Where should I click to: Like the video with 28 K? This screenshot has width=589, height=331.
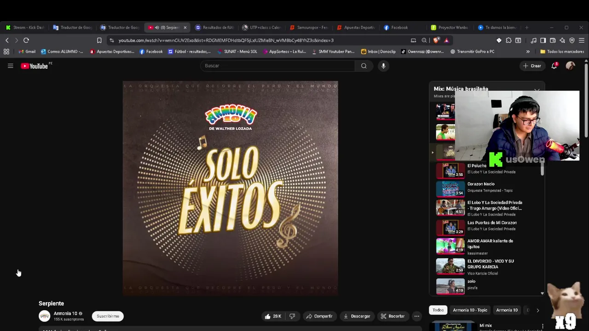(273, 316)
